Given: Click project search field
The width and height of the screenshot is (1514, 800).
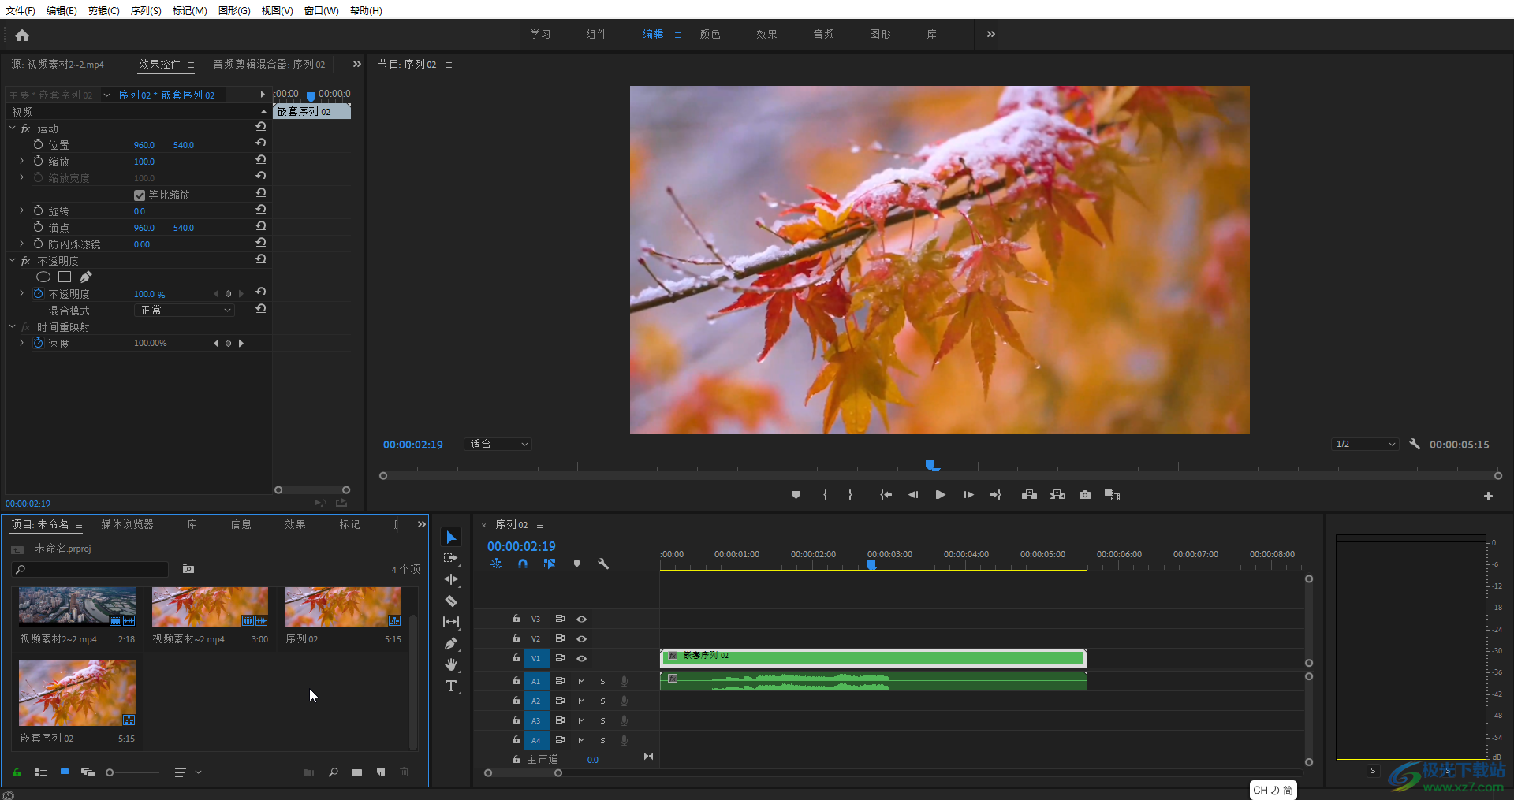Looking at the screenshot, I should [x=91, y=569].
